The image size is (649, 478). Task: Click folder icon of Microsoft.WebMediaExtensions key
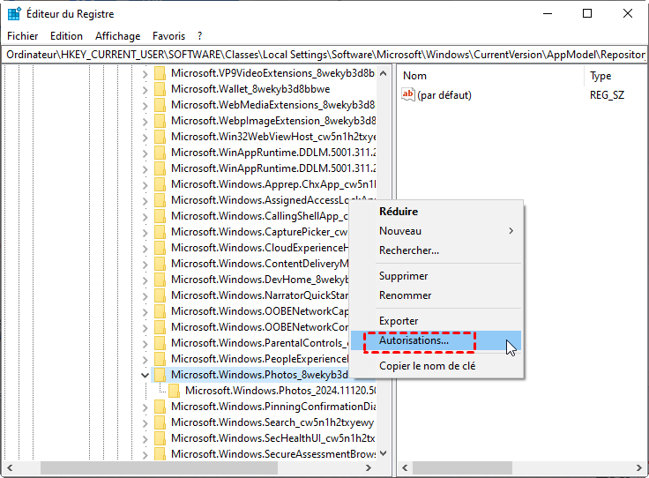coord(160,105)
